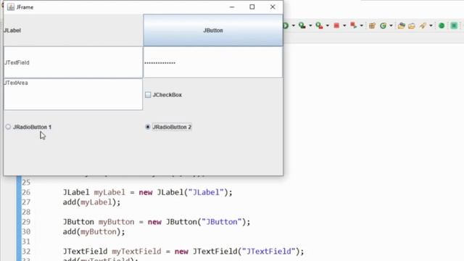
Task: Click into the JTextField input
Action: click(73, 62)
